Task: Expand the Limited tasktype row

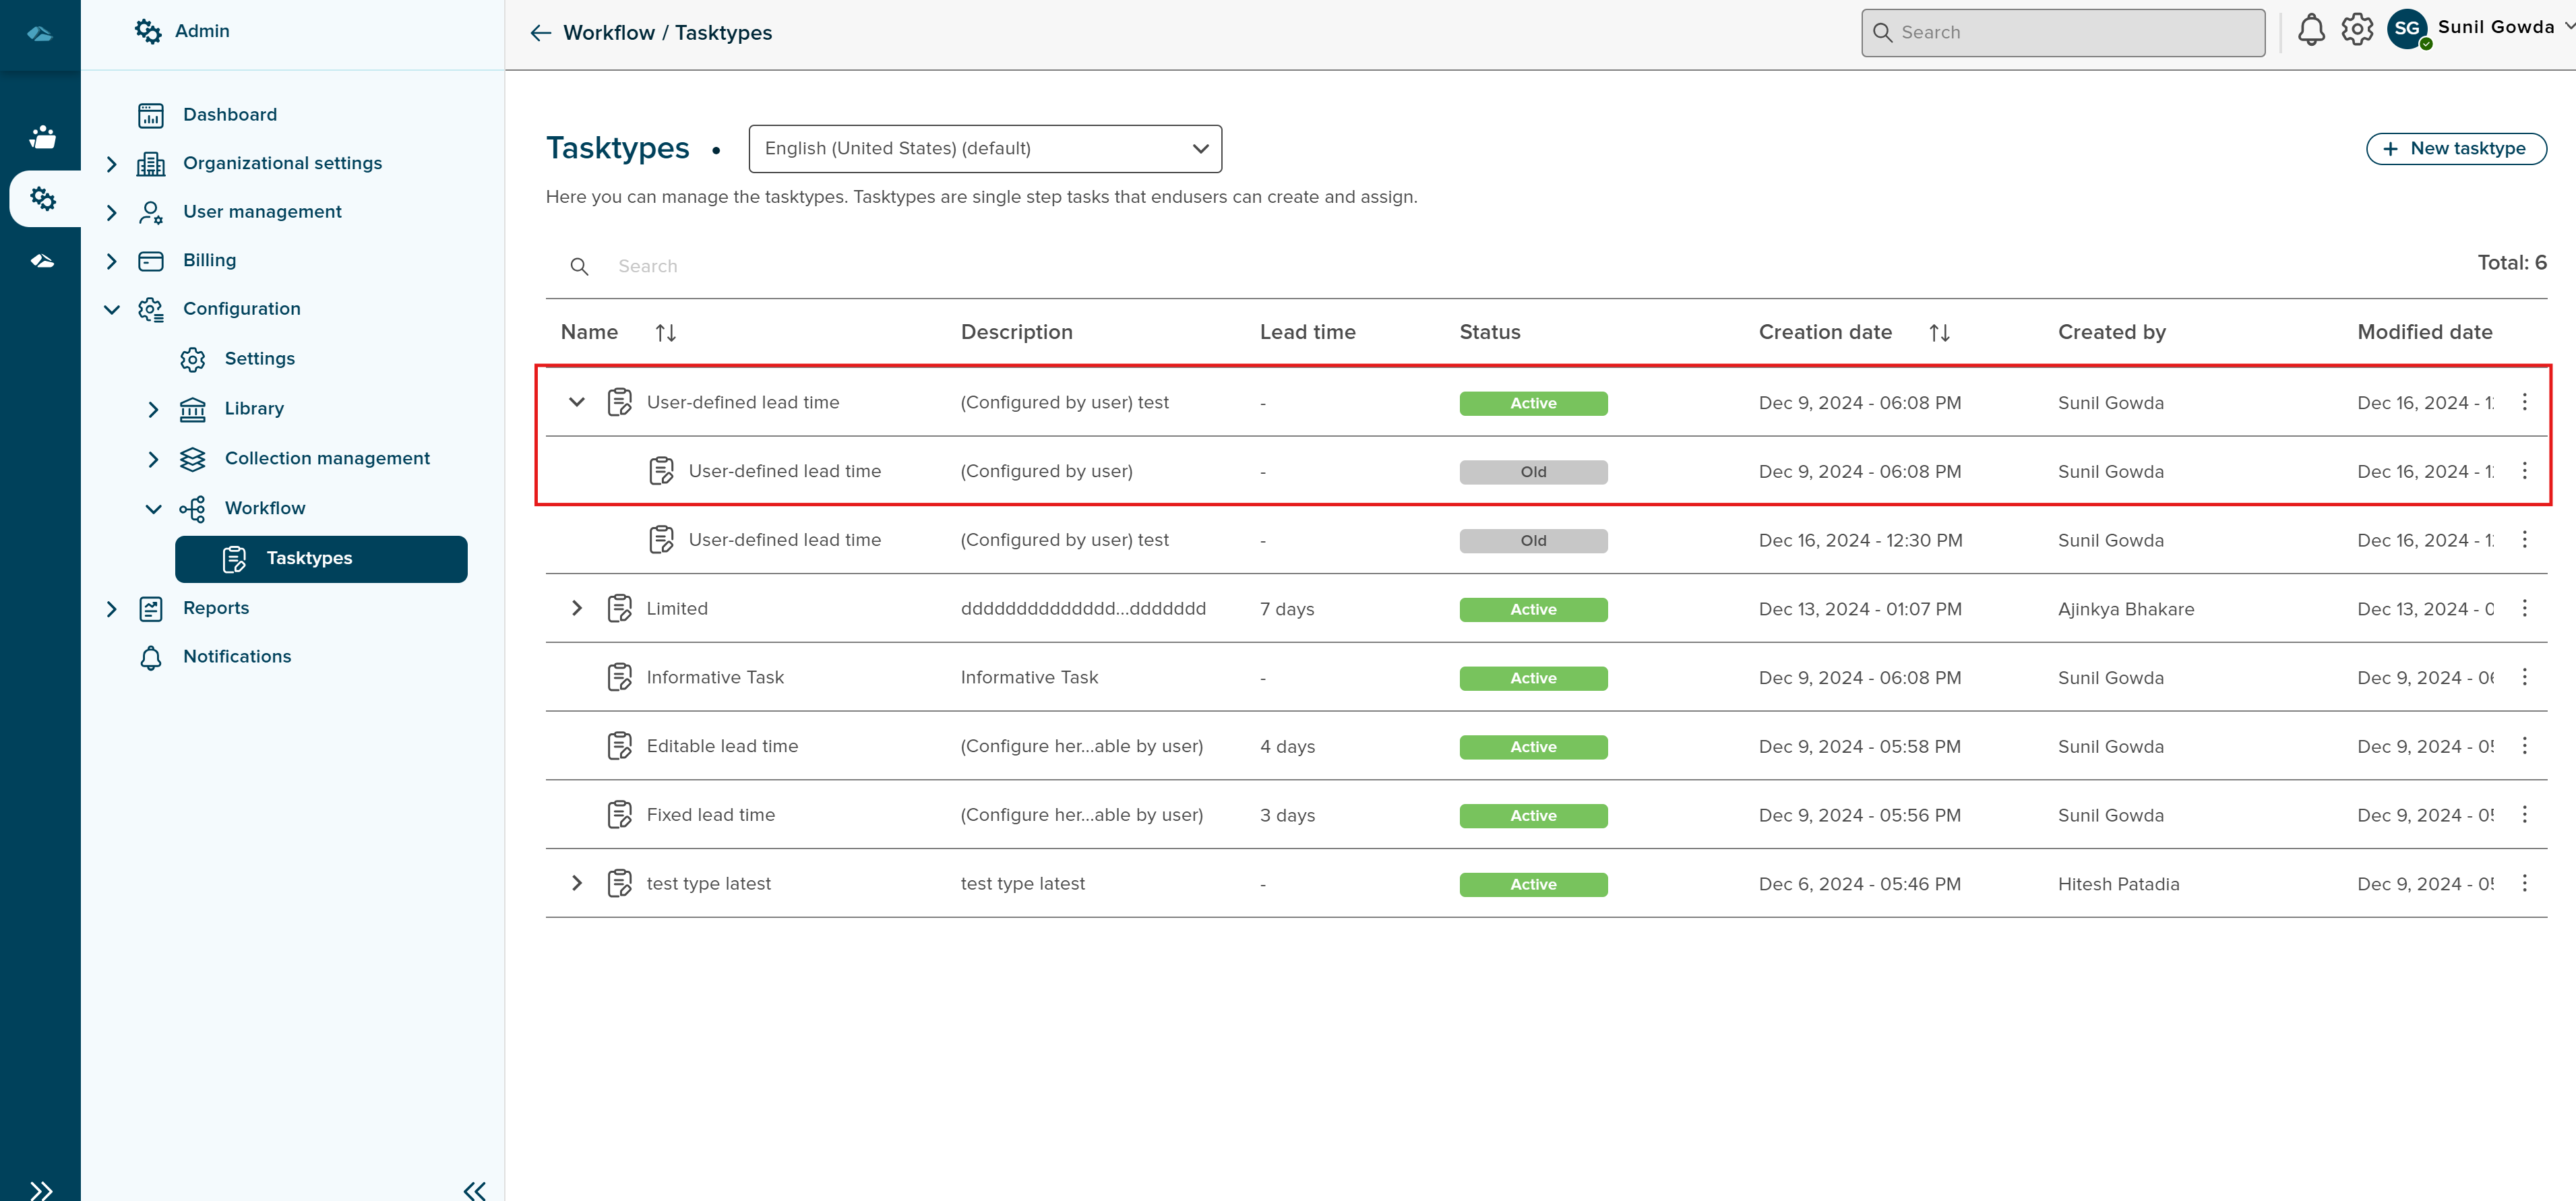Action: point(576,608)
